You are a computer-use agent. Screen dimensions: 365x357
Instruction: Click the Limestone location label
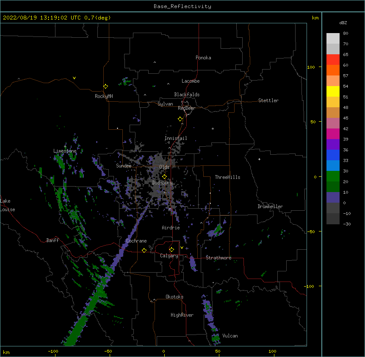click(x=65, y=151)
